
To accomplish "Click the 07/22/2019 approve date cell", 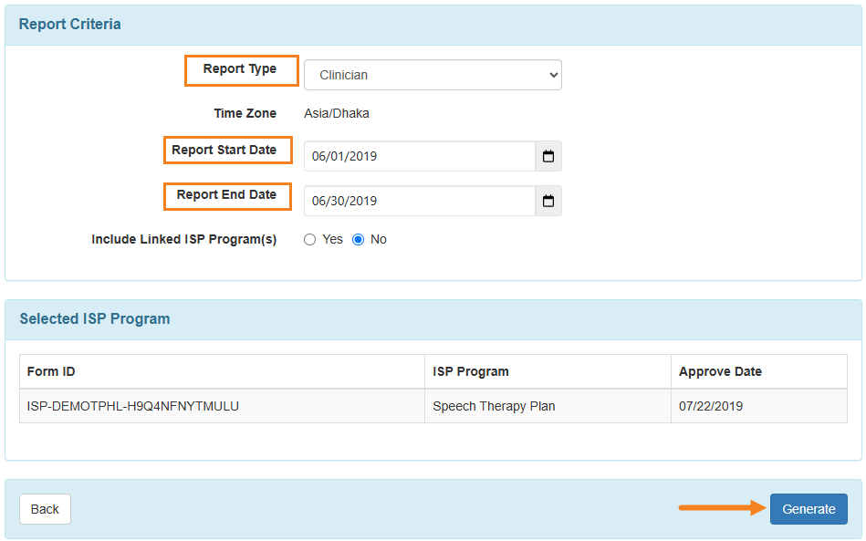I will (x=711, y=406).
